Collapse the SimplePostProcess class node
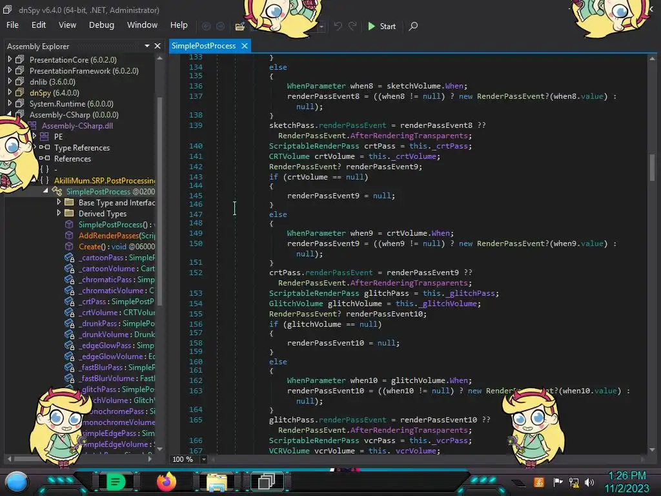 click(46, 191)
